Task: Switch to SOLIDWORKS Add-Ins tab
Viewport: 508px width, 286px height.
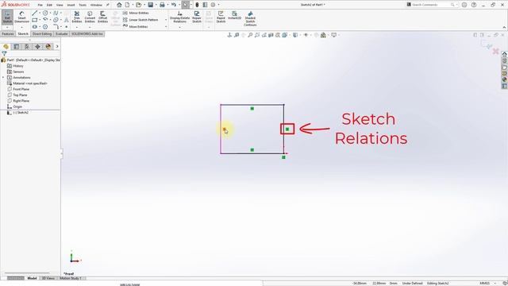Action: coord(87,33)
